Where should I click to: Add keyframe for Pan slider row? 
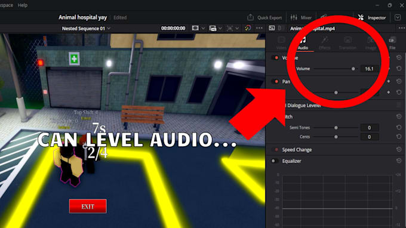(x=389, y=92)
